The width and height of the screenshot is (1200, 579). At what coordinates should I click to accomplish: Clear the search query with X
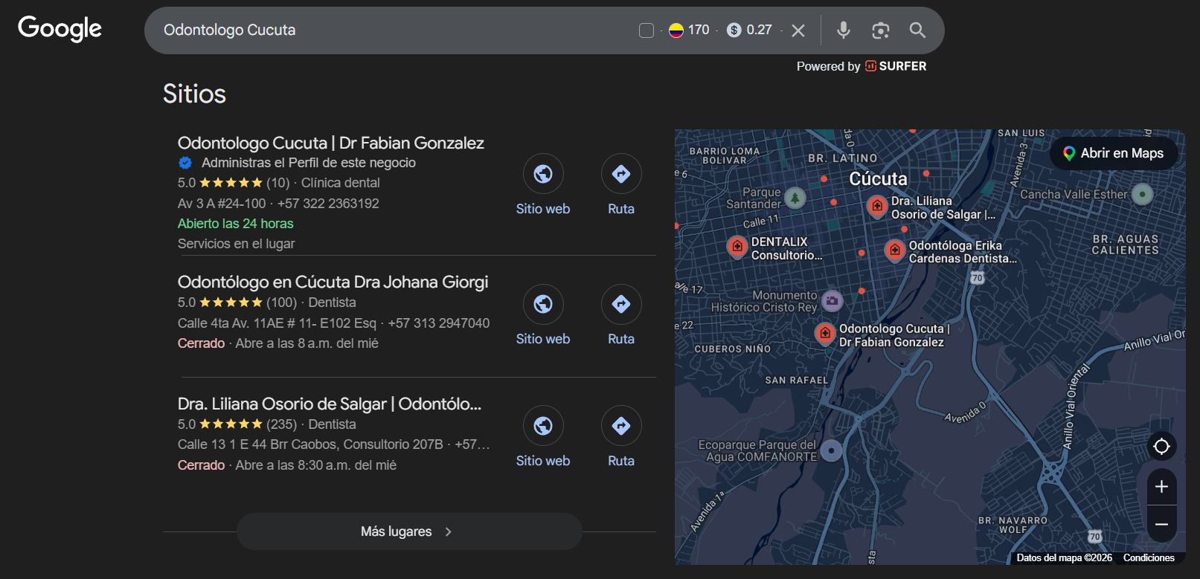click(x=798, y=30)
